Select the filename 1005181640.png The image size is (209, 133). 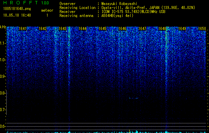pyautogui.click(x=17, y=9)
